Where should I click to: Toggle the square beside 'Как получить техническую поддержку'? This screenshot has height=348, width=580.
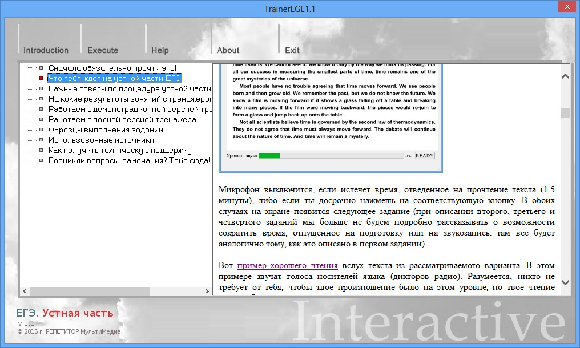[41, 150]
